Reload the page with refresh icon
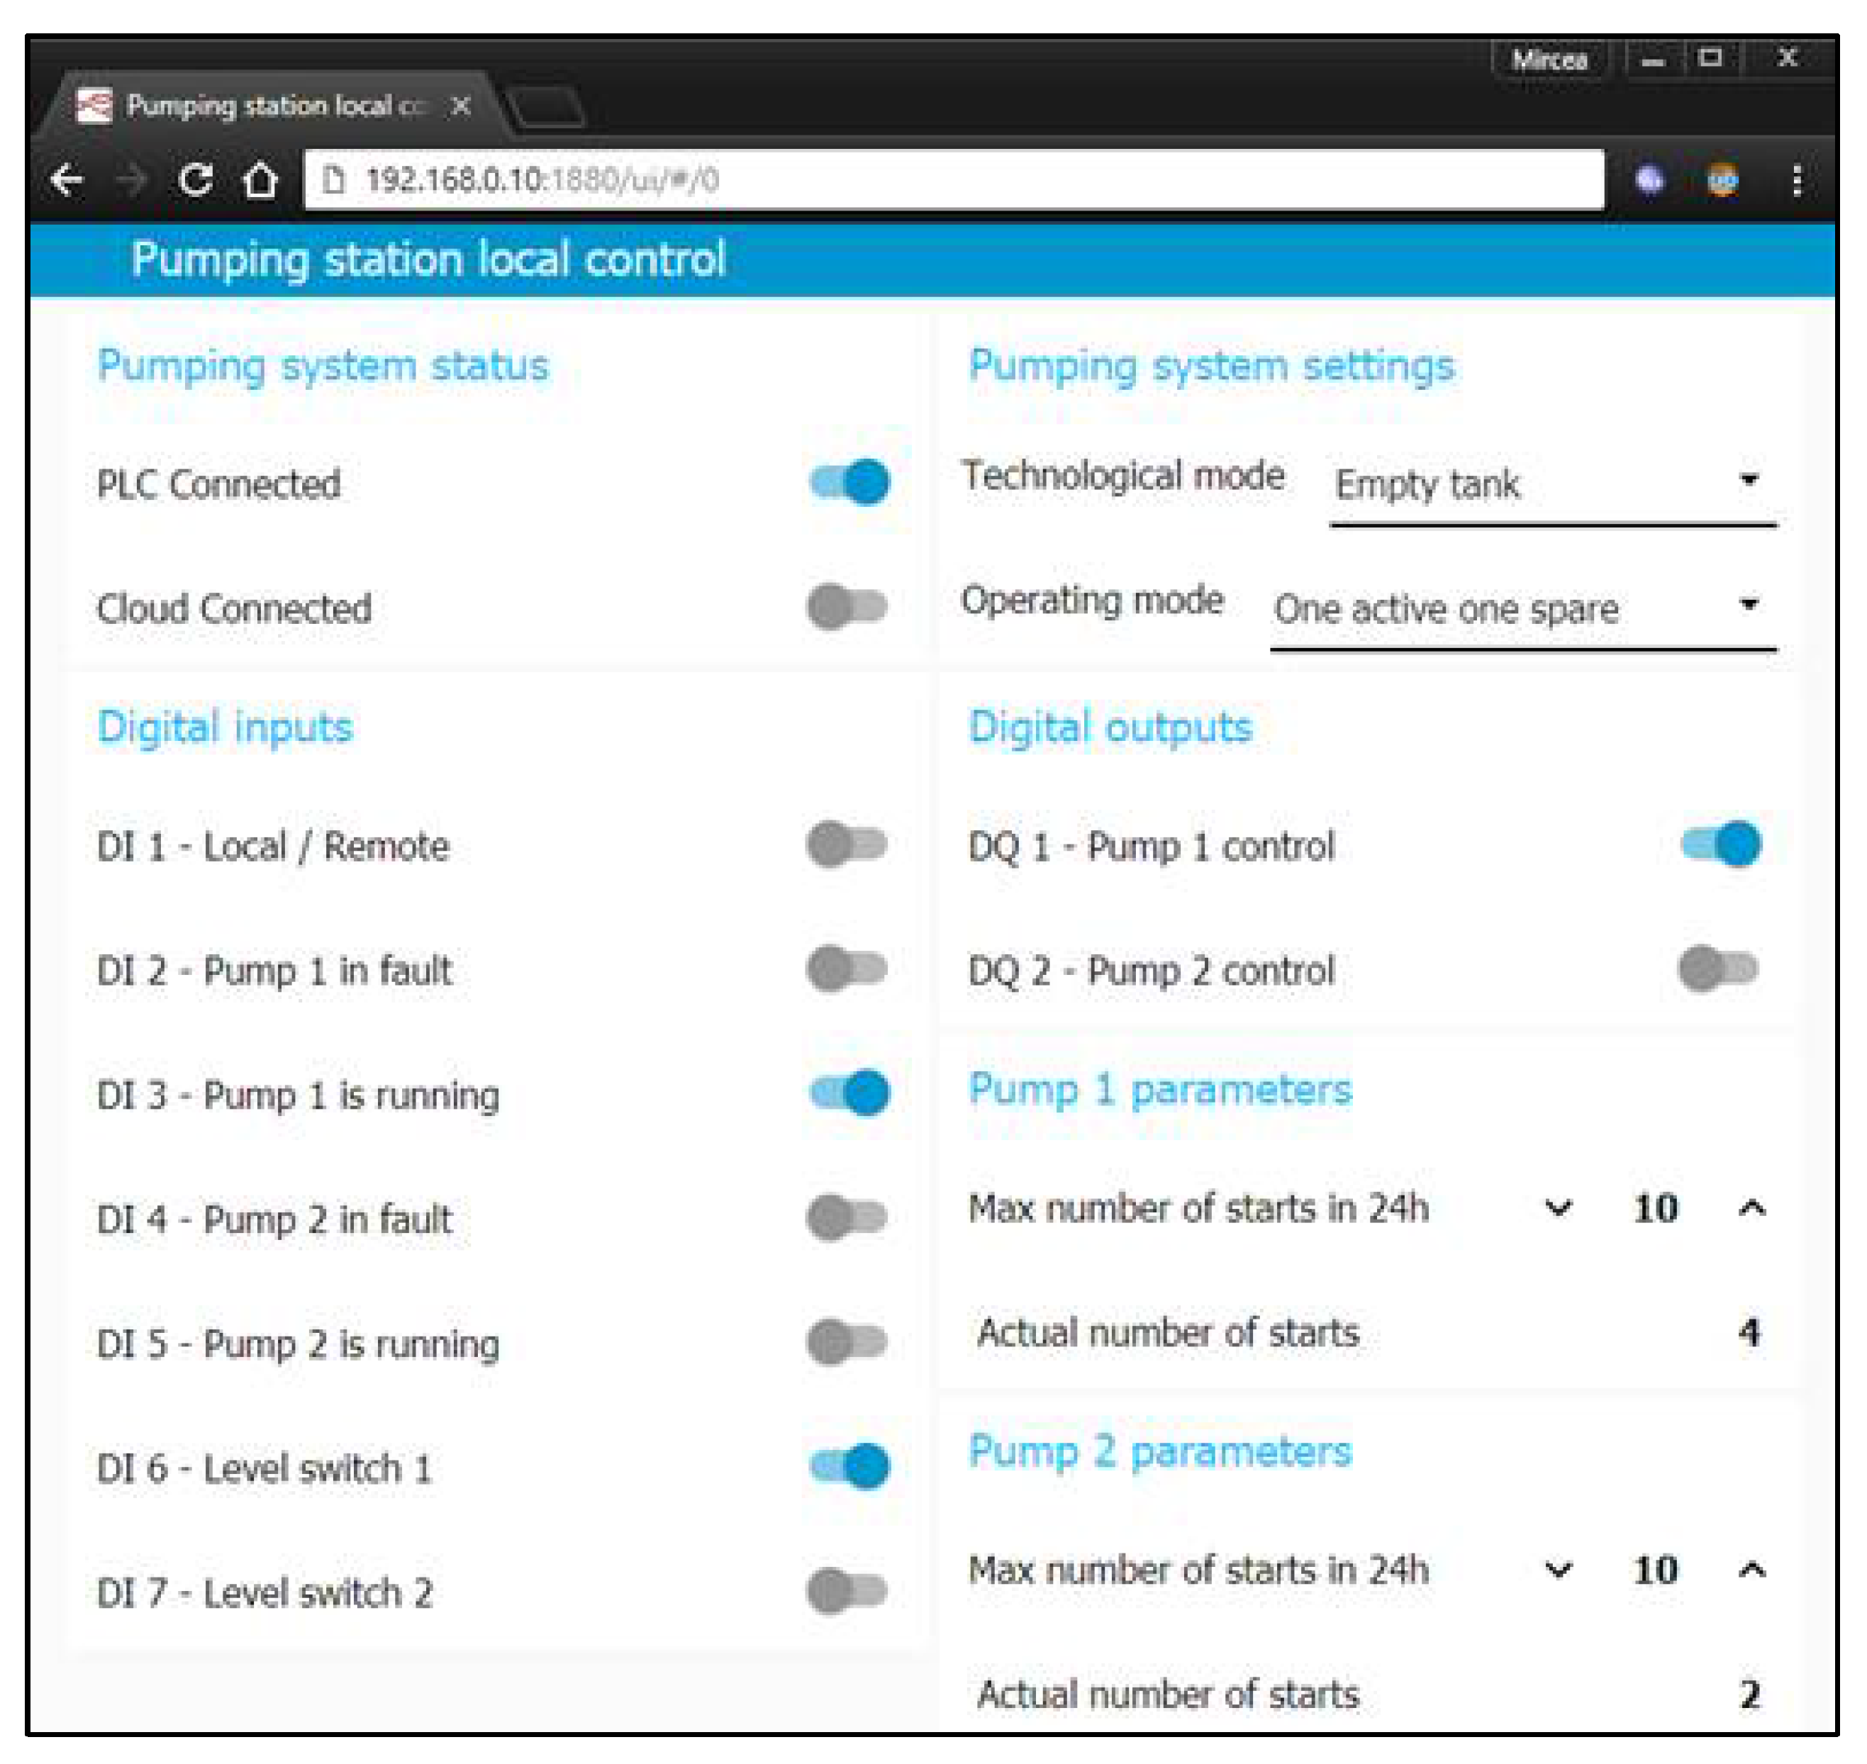Viewport: 1867px width, 1764px height. [195, 179]
